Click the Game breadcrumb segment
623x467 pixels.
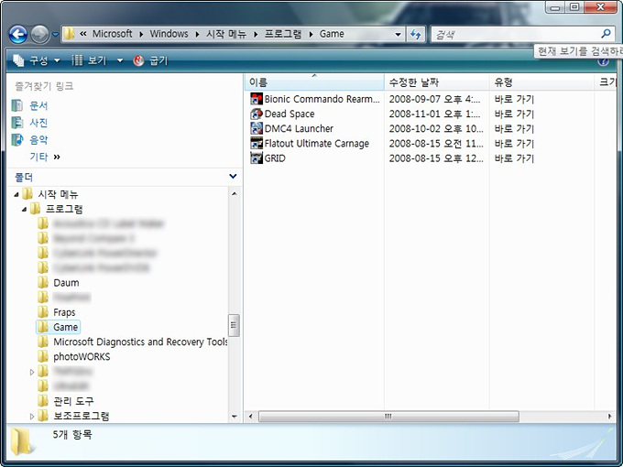(332, 34)
